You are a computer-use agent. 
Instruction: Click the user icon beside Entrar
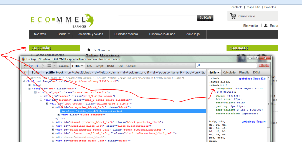(x=266, y=25)
